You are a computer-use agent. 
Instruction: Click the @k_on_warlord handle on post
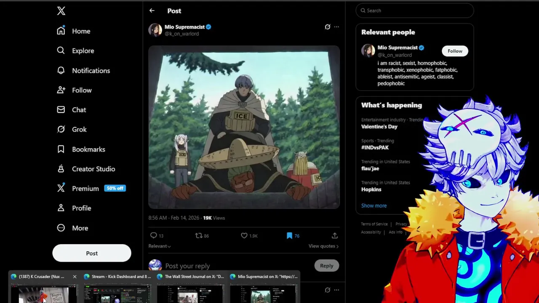(x=181, y=34)
